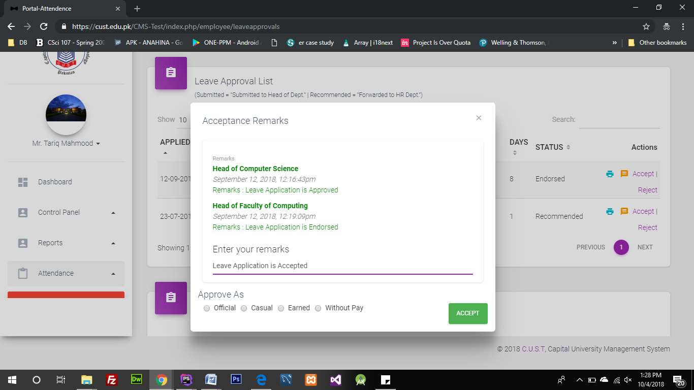Click remarks comment icon in Recommended row
Screen dimensions: 694x390
(624, 211)
